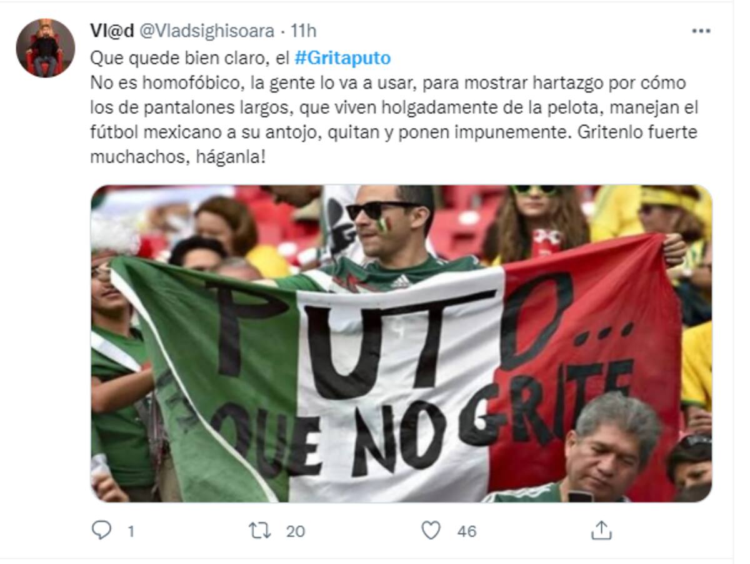Screen dimensions: 750x564
Task: Click the Vl@d display name
Action: pos(112,31)
